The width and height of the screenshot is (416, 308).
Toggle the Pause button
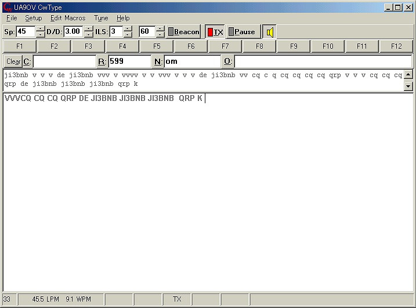[x=243, y=32]
